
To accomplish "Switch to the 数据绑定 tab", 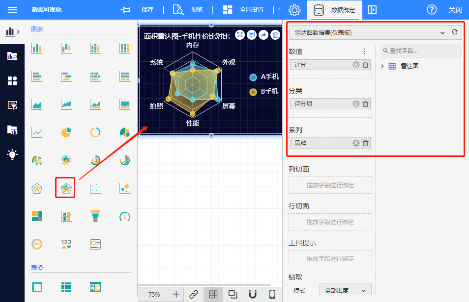I will [x=334, y=10].
